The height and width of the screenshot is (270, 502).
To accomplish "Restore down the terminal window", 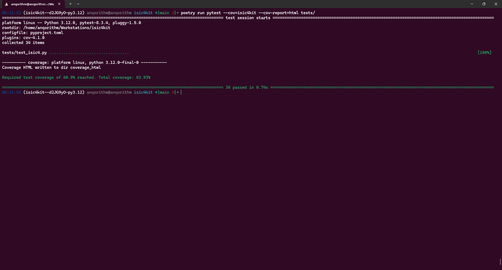I will [484, 4].
